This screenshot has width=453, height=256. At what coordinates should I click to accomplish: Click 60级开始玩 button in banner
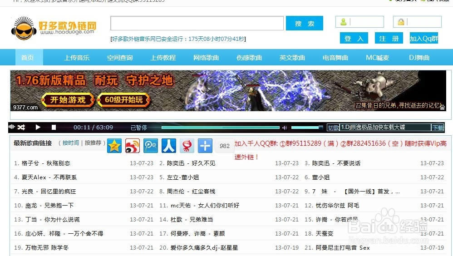(123, 100)
